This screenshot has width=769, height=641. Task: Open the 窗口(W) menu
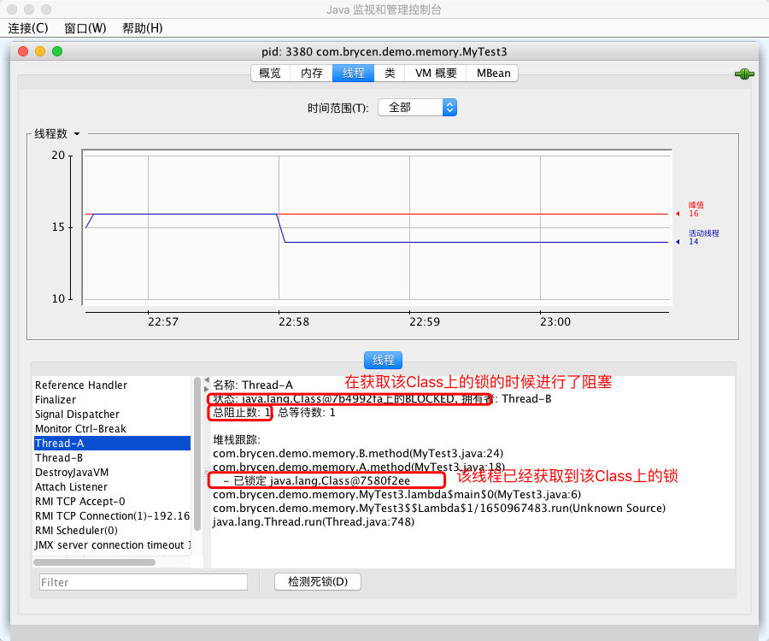[x=85, y=28]
